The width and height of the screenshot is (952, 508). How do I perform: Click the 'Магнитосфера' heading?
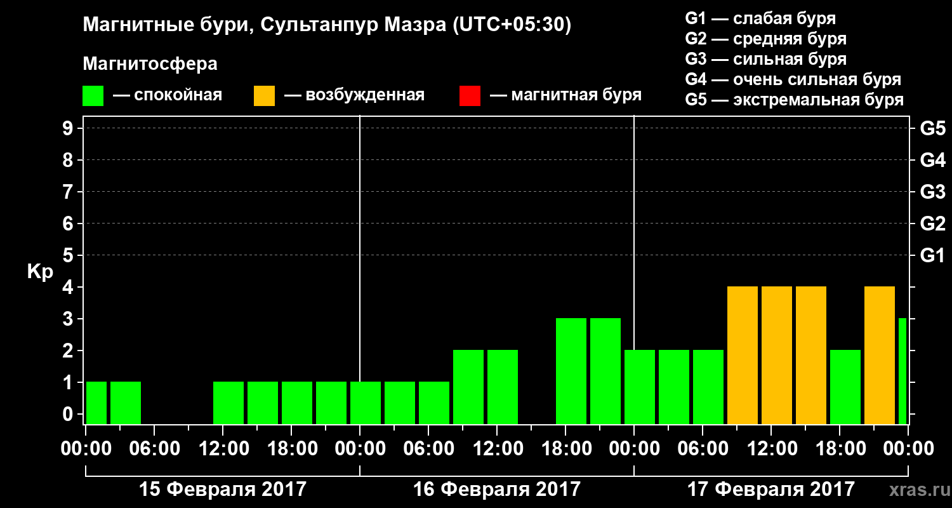[150, 64]
